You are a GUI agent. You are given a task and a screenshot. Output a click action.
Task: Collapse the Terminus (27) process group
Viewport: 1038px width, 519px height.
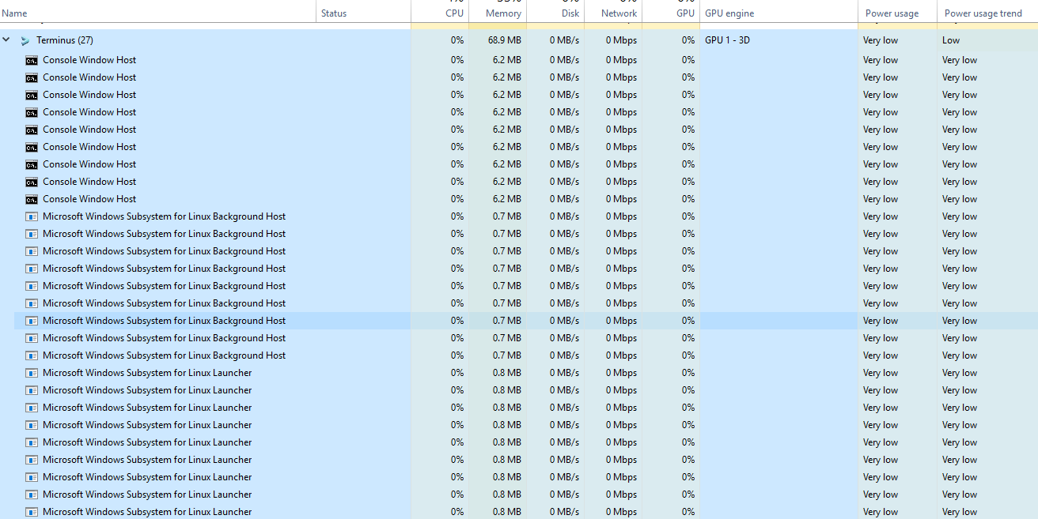pos(6,39)
